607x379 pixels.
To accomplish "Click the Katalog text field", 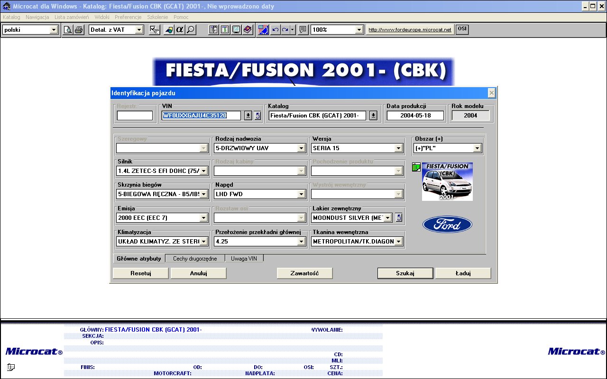I will (x=318, y=116).
